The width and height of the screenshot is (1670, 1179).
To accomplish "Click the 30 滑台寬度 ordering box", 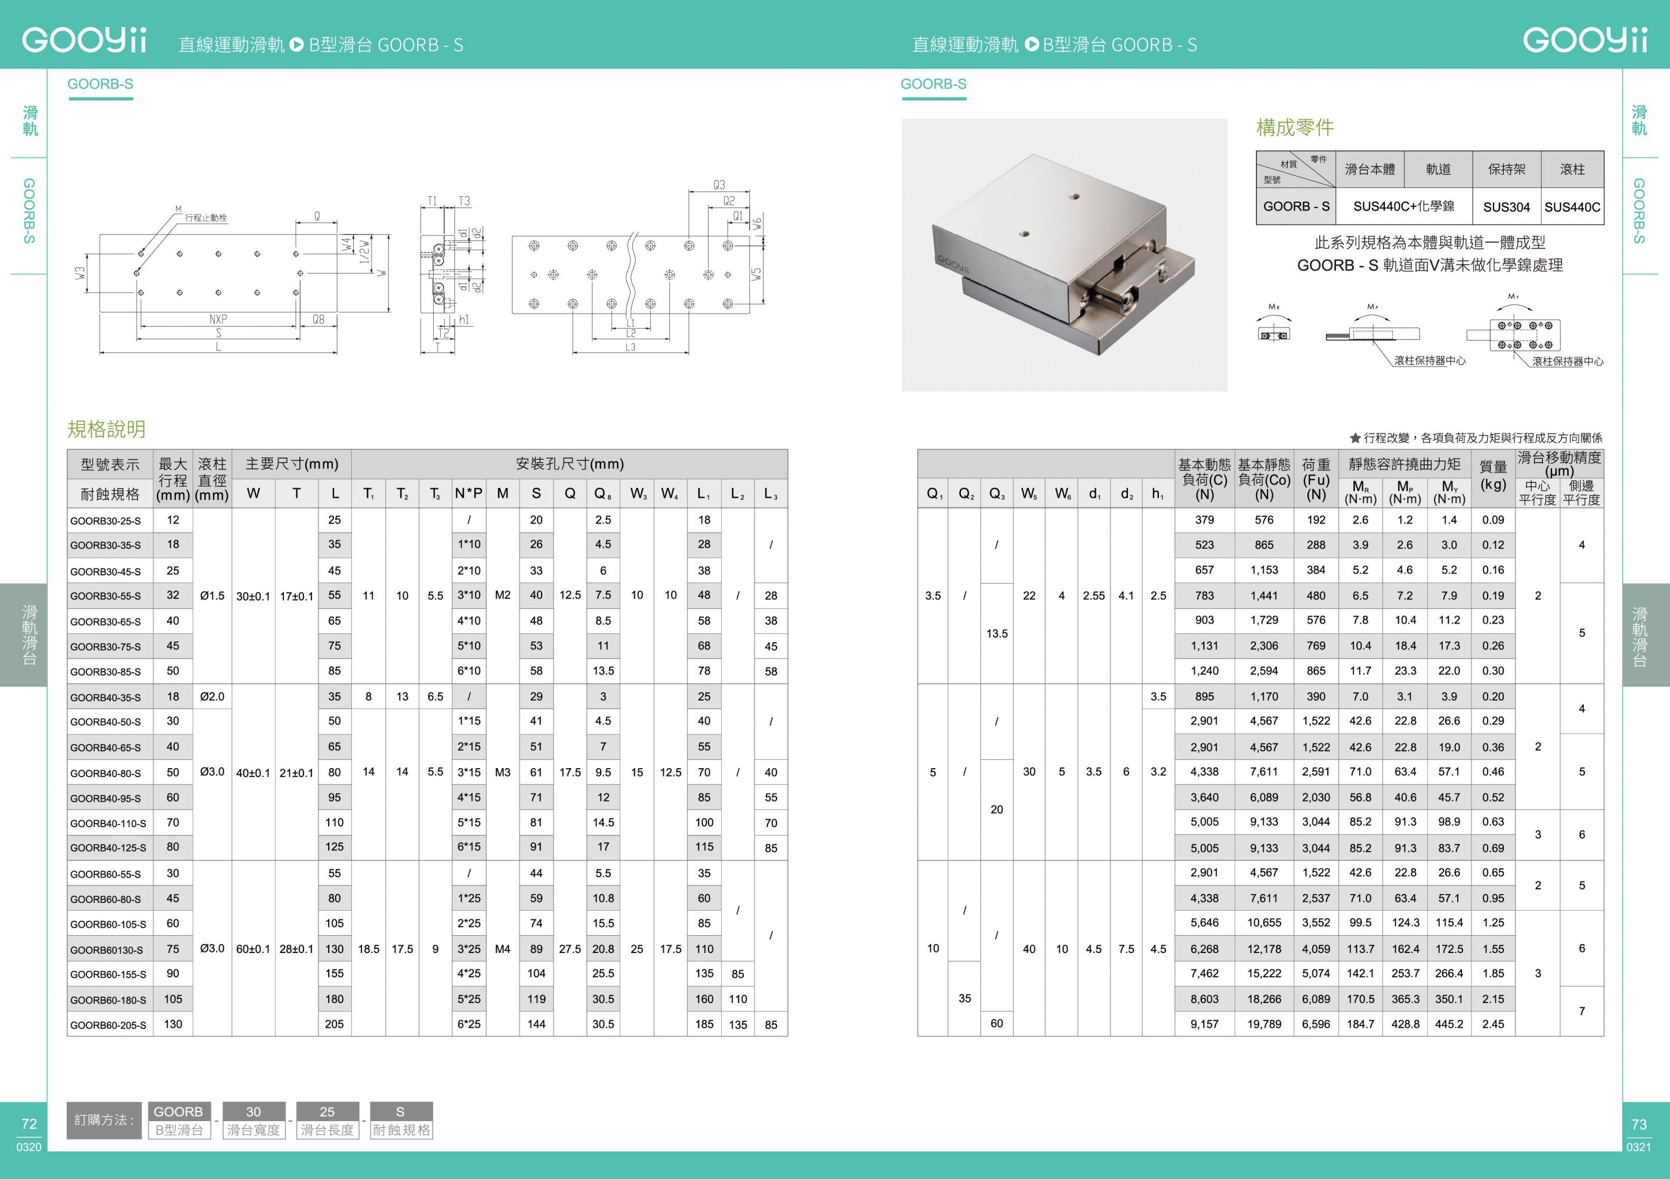I will tap(253, 1120).
